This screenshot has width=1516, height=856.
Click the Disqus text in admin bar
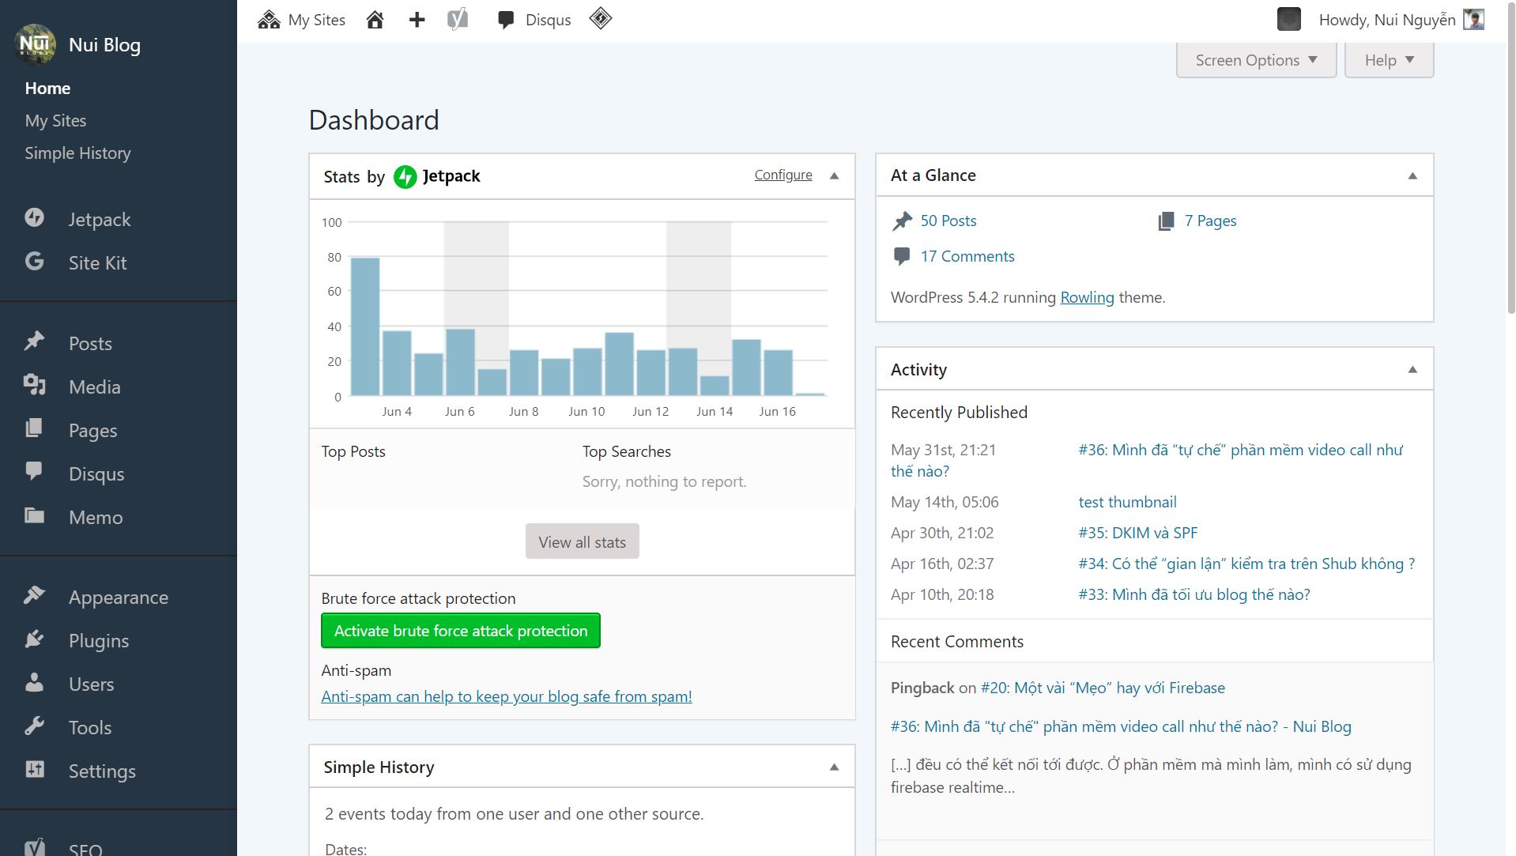coord(548,20)
